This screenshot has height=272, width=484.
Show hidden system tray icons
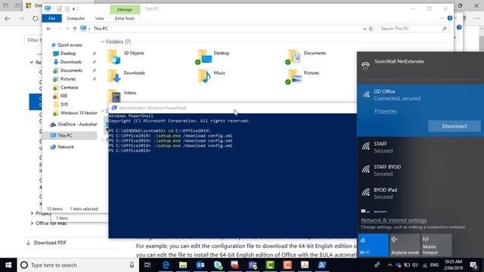tap(389, 265)
